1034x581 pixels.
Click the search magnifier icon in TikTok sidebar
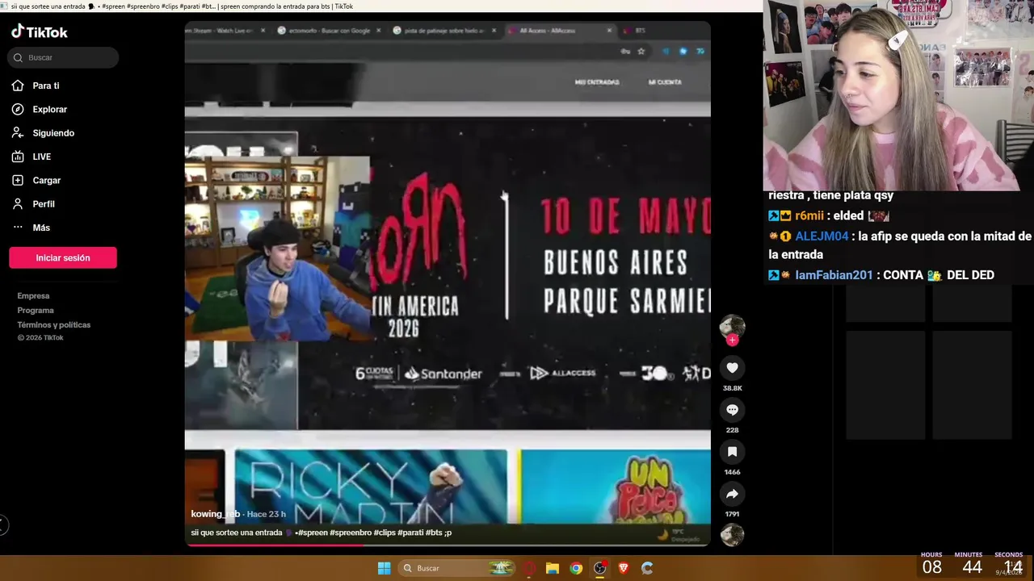coord(19,57)
